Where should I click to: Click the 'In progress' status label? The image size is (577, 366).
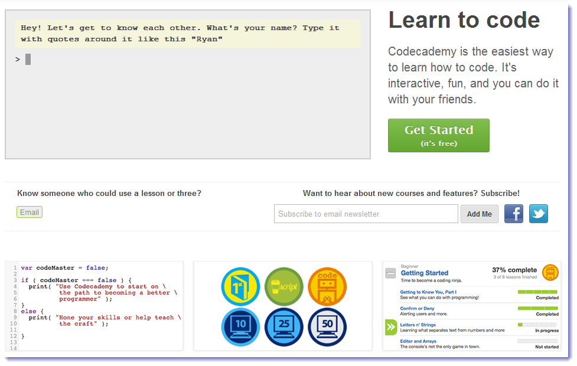[x=547, y=331]
